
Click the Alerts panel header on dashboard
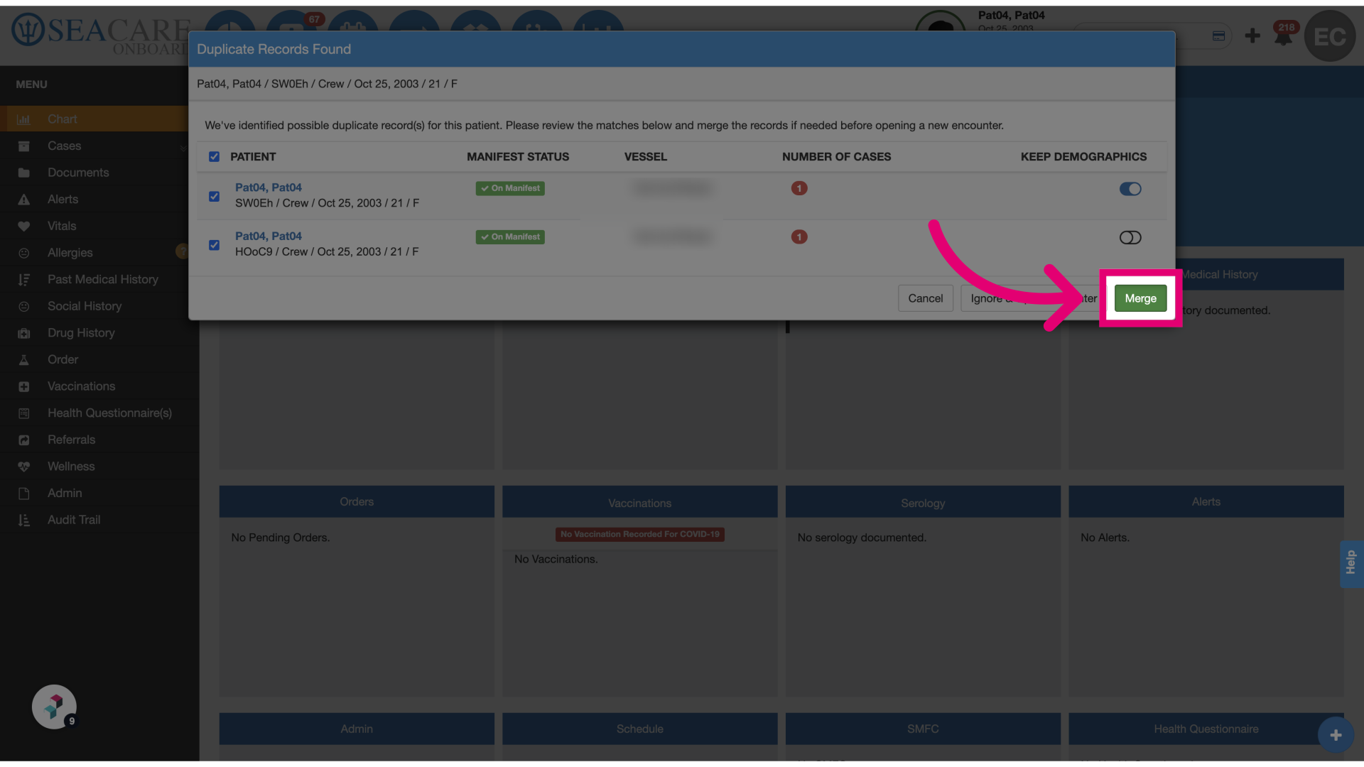click(x=1206, y=501)
